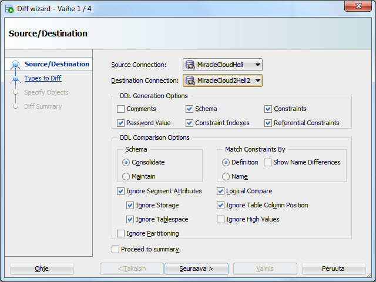Click the DDL Comparison Options group title
This screenshot has height=282, width=376.
click(x=155, y=137)
